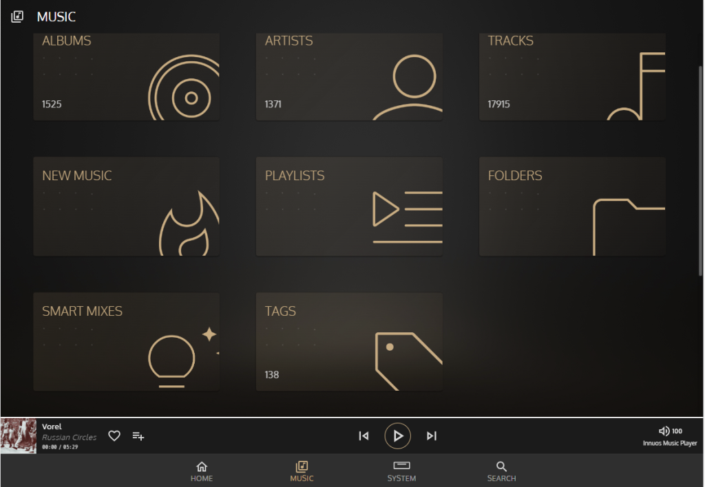Open the Albums card label

click(67, 41)
